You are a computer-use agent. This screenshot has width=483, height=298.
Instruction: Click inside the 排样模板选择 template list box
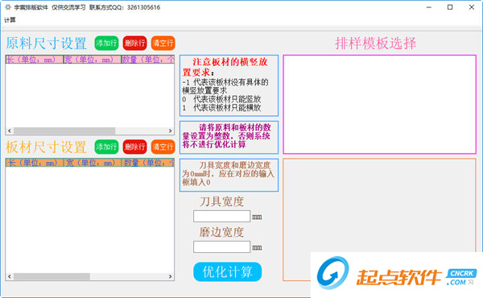(379, 105)
